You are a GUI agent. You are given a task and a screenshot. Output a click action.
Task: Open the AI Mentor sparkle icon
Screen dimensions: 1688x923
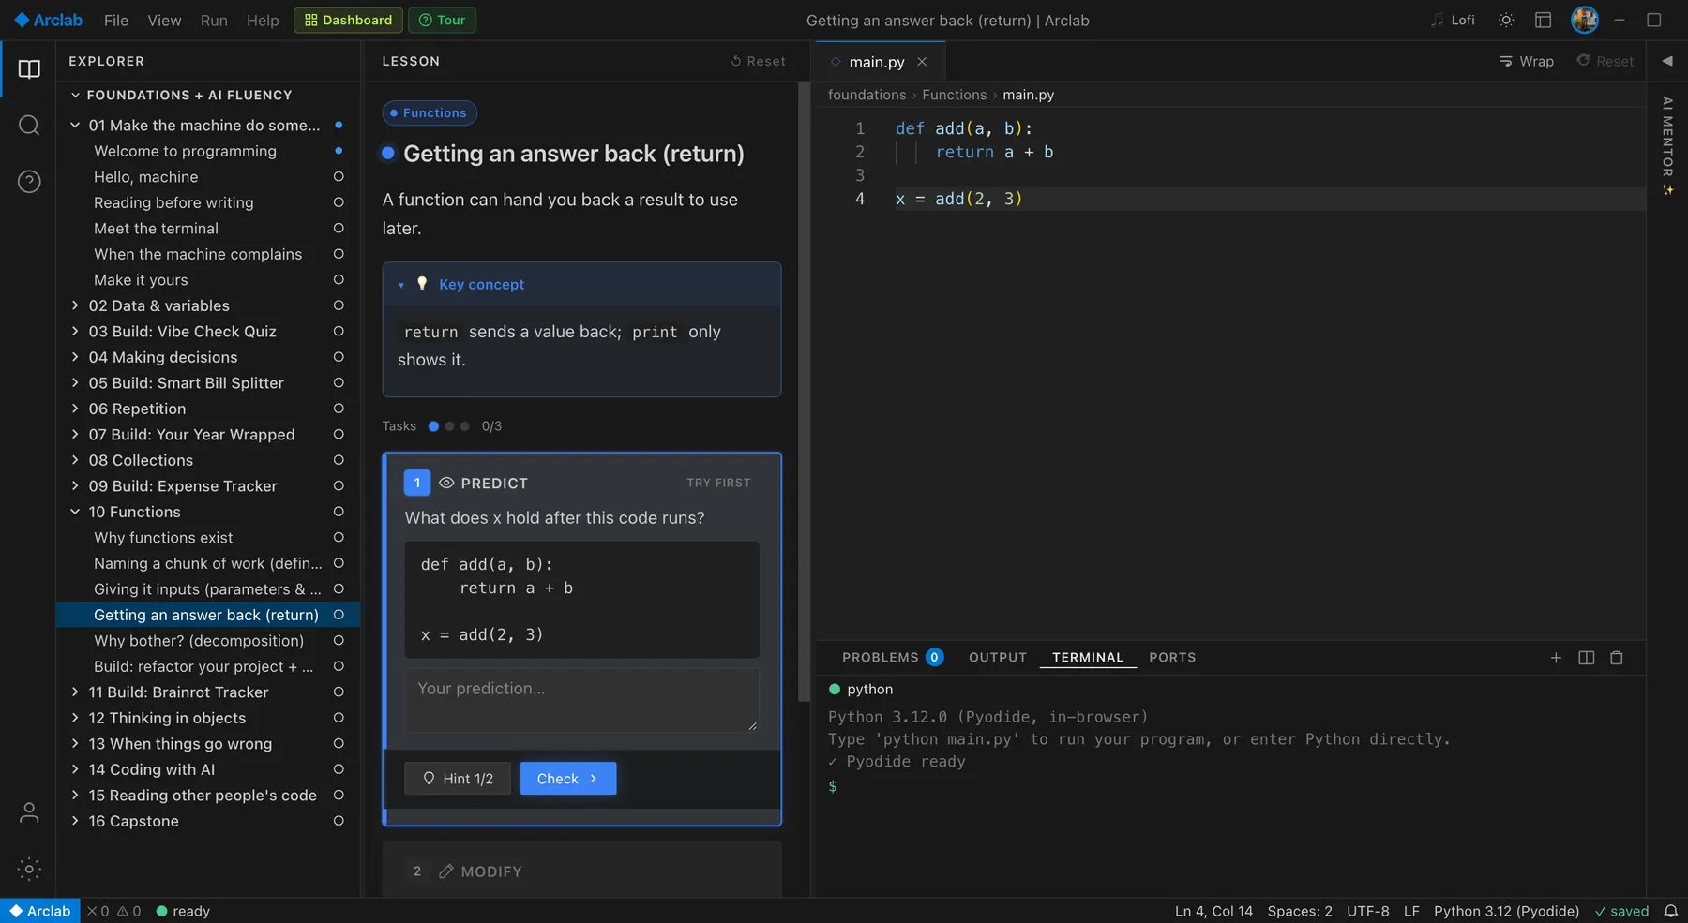click(1667, 190)
